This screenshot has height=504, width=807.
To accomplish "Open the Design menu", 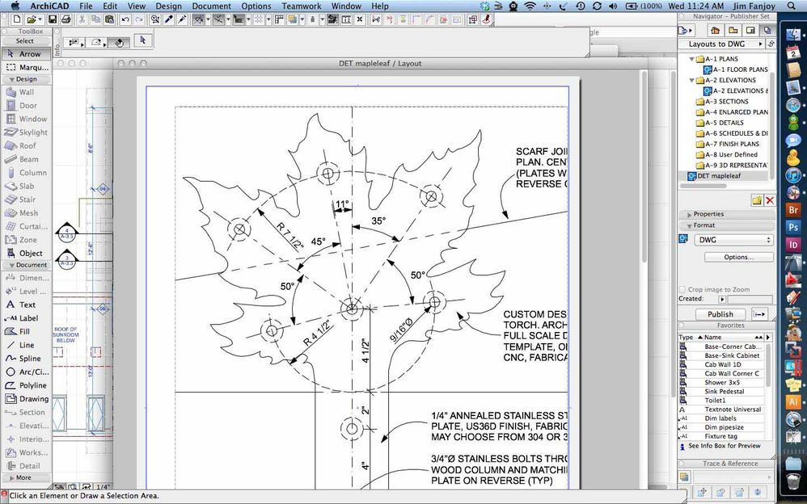I will pos(168,6).
